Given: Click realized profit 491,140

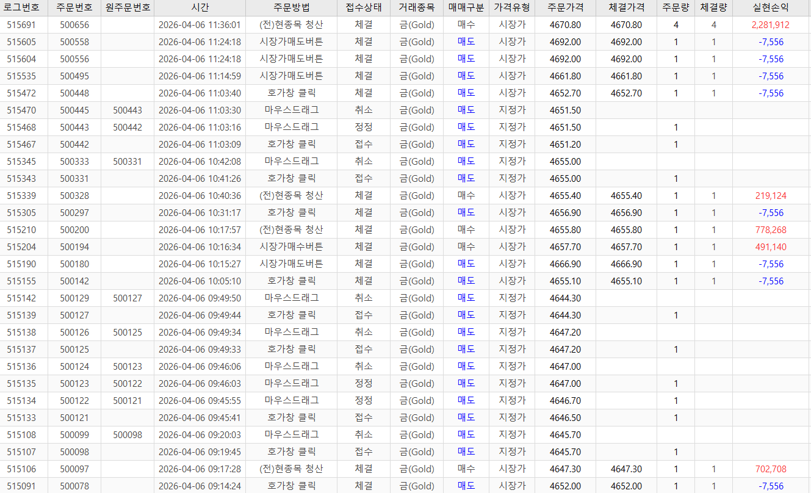Looking at the screenshot, I should pos(771,247).
